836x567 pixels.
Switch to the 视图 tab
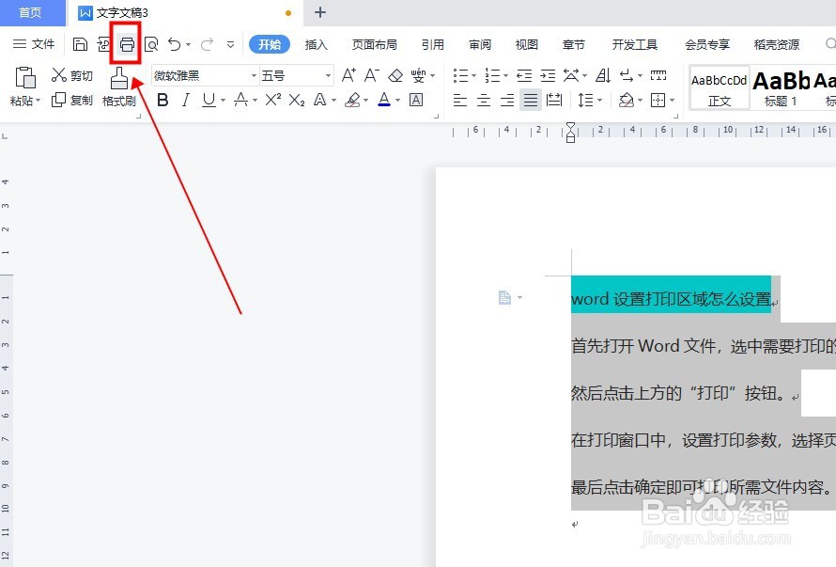pyautogui.click(x=526, y=44)
